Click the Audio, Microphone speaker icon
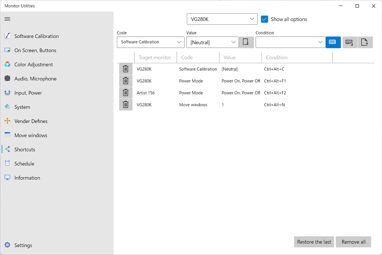 [x=7, y=78]
